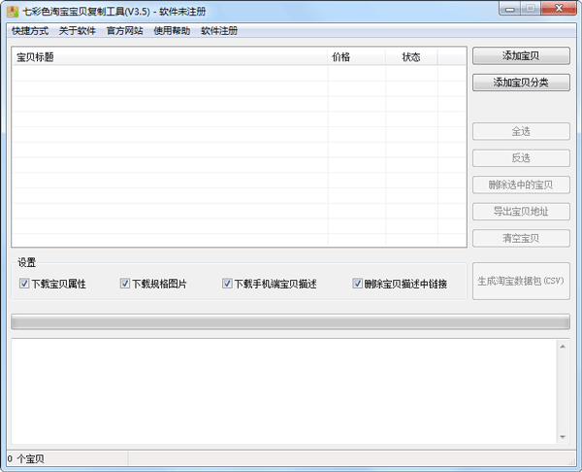Screen dimensions: 582x472
Task: Minimize the window
Action: (510, 9)
